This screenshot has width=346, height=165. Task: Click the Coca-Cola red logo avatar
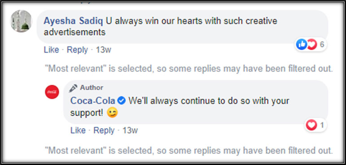coord(52,92)
